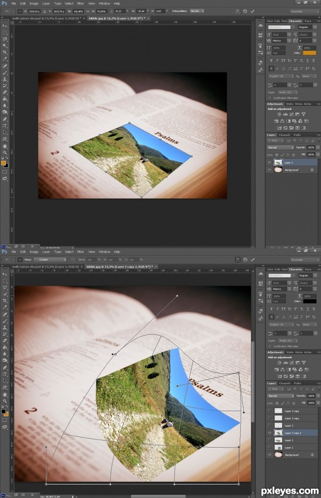This screenshot has height=498, width=321.
Task: Open Interpolation dropdown in top options bar
Action: pyautogui.click(x=197, y=11)
